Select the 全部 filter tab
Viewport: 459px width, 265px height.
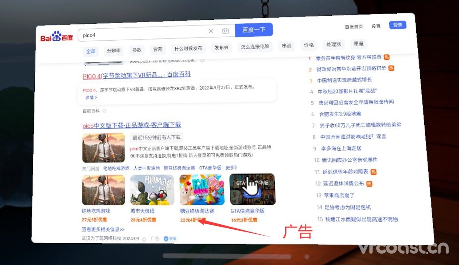click(x=91, y=51)
